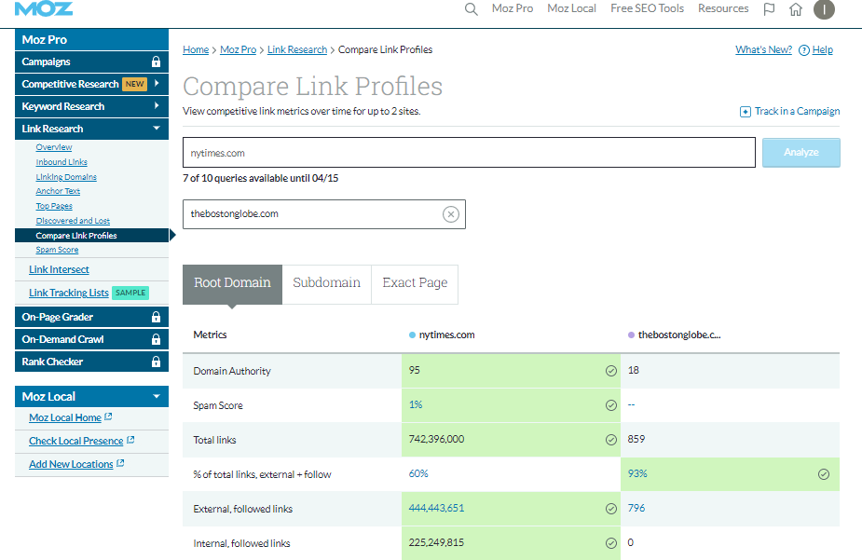Open Free SEO Tools menu

647,8
